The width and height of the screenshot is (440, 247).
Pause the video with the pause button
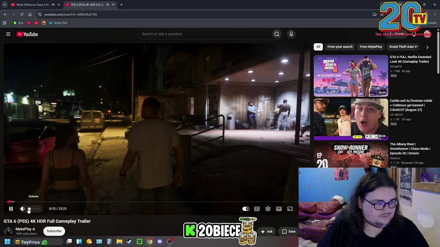point(11,209)
